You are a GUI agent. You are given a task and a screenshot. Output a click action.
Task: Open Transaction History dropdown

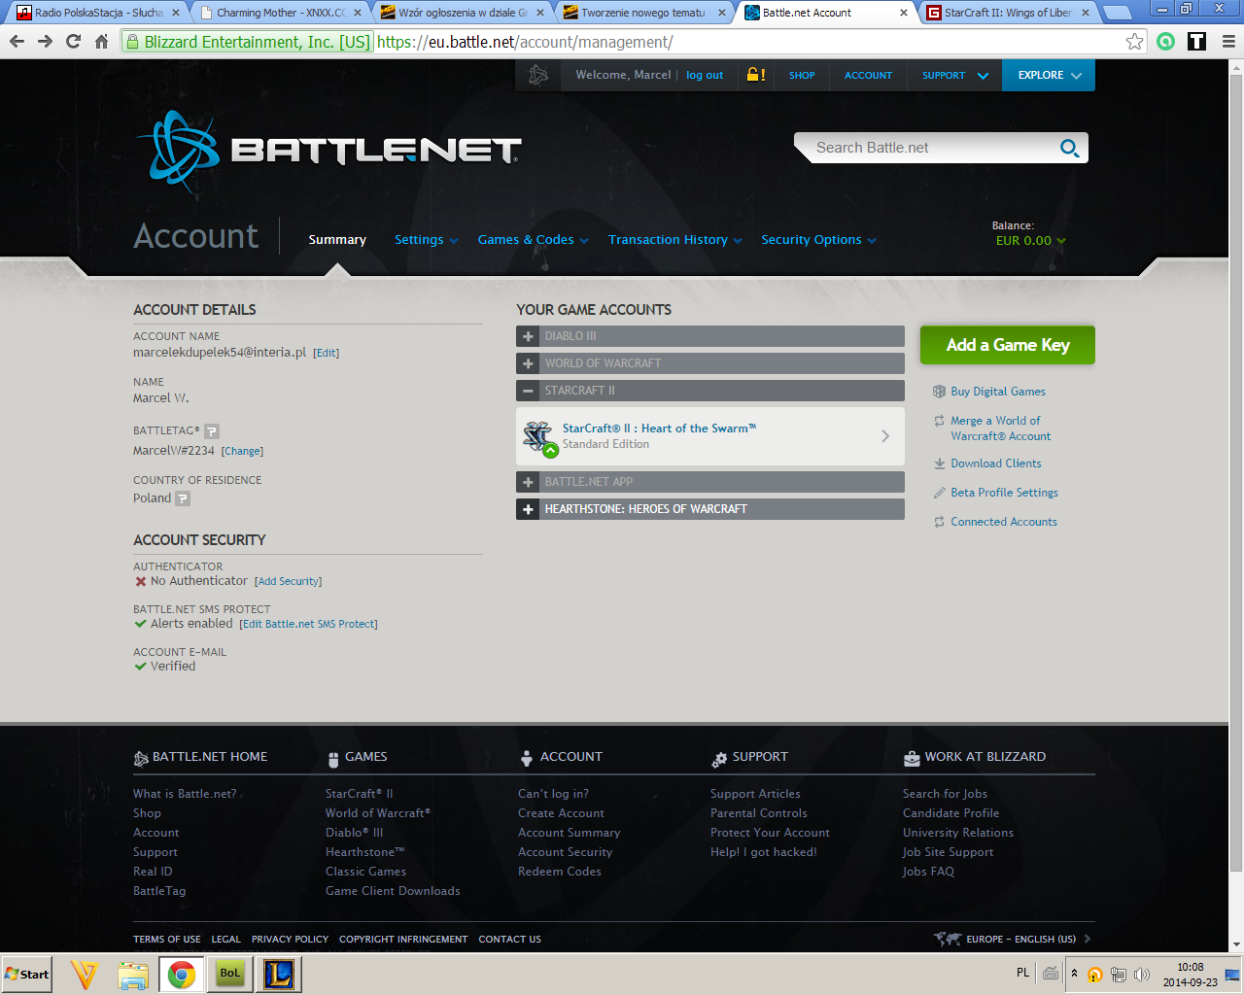coord(675,240)
